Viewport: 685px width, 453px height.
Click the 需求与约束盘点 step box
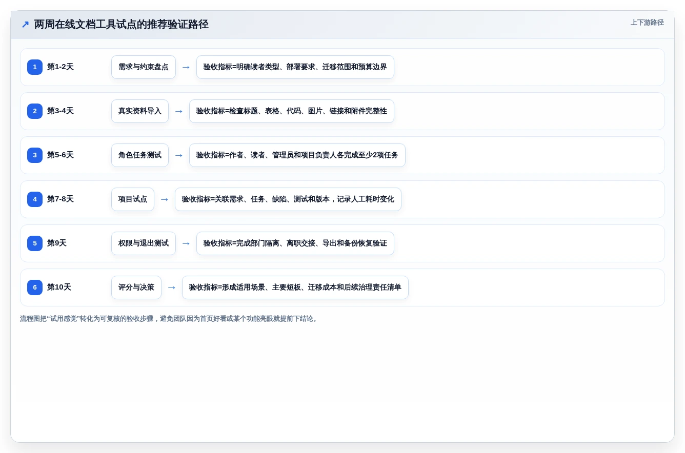point(144,67)
